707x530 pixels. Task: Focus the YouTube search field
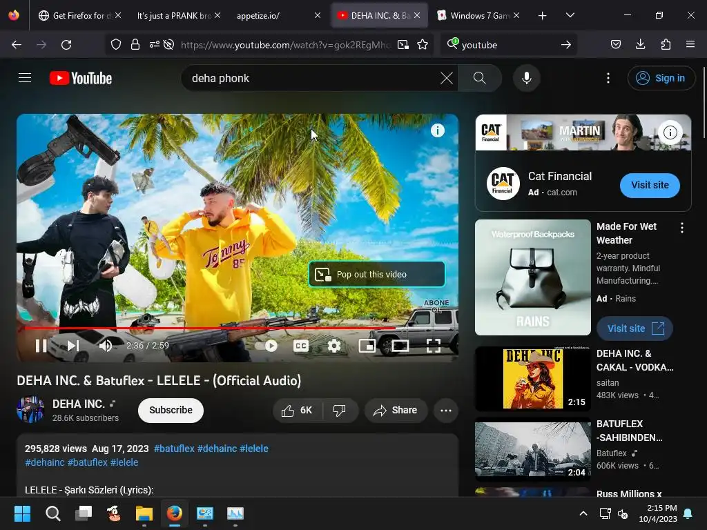tap(311, 78)
